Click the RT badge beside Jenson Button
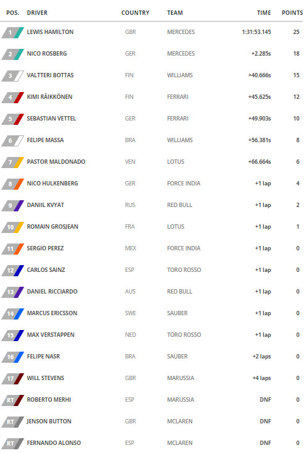The width and height of the screenshot is (304, 453). [x=13, y=422]
